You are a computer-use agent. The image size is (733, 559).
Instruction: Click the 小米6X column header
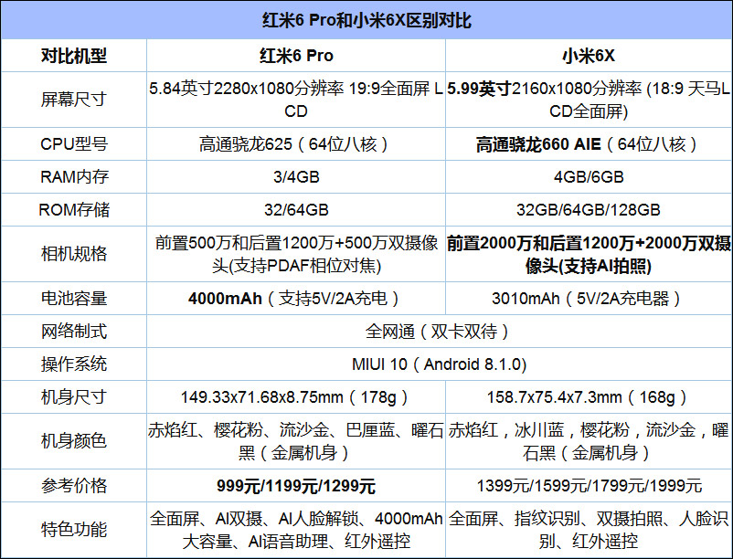[x=589, y=56]
